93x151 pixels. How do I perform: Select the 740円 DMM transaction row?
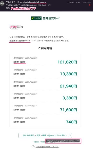(x=45, y=120)
